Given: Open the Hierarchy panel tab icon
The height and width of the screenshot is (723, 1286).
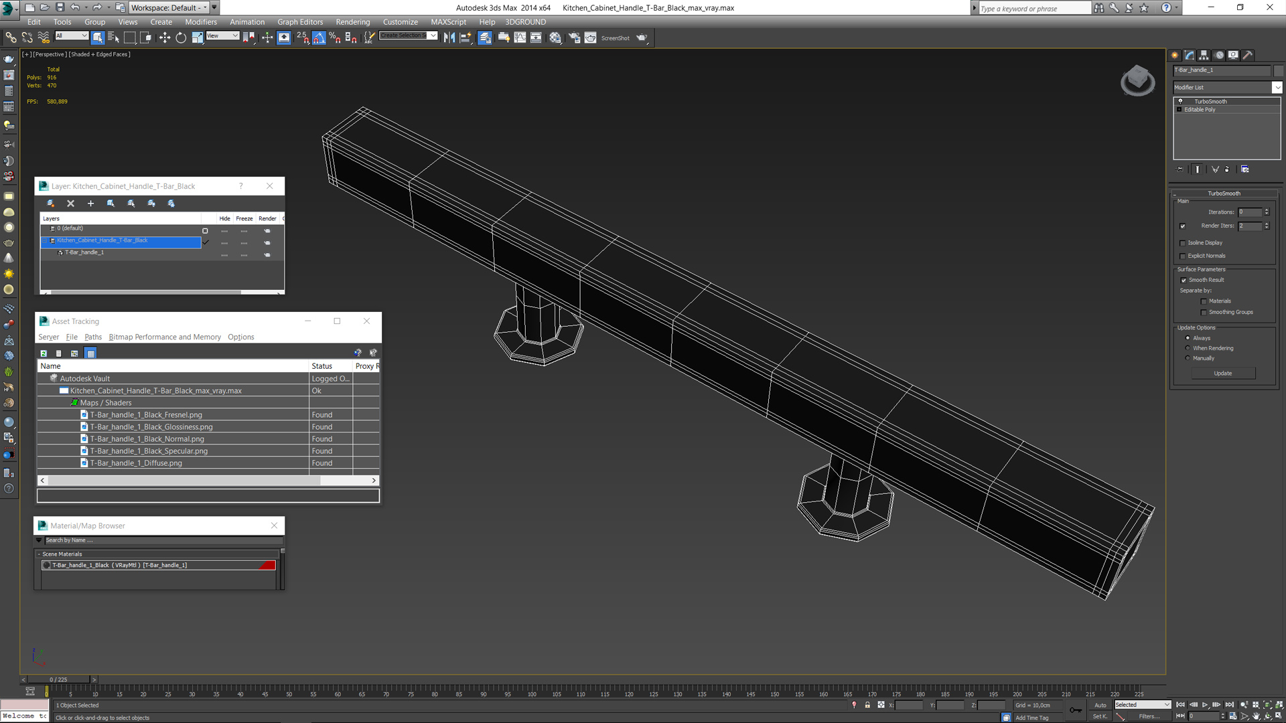Looking at the screenshot, I should click(1204, 56).
